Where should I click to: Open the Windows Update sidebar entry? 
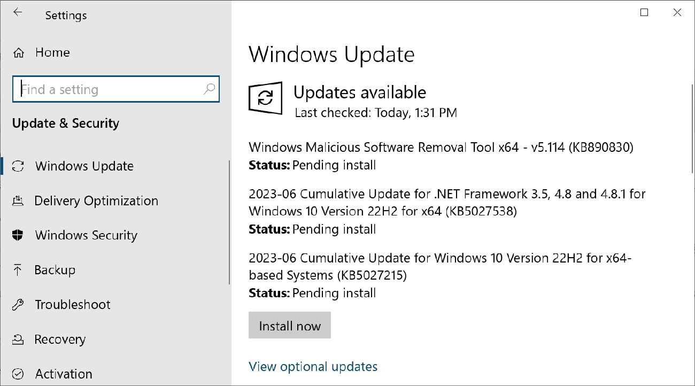(x=84, y=166)
